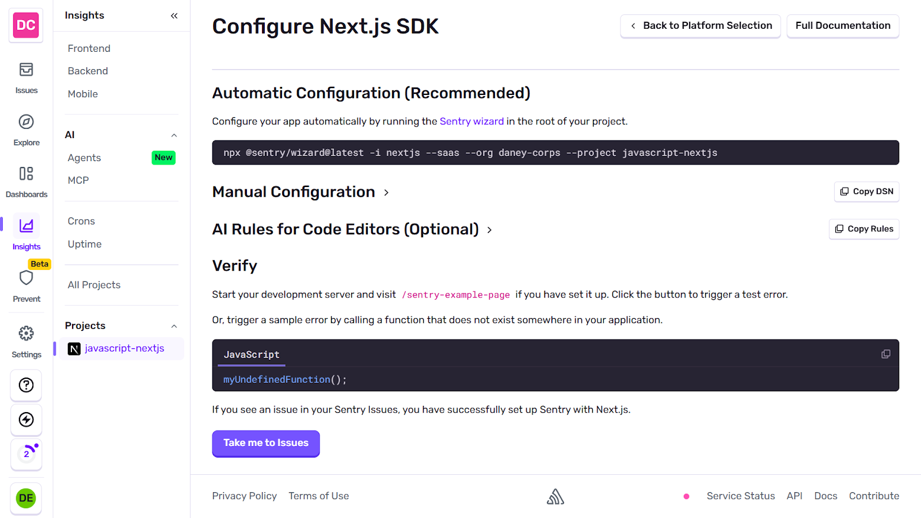
Task: Switch to the Backend insights section
Action: pyautogui.click(x=87, y=70)
